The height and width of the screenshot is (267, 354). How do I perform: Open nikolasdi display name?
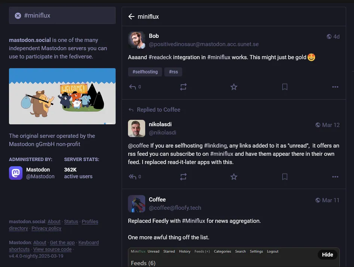[160, 124]
